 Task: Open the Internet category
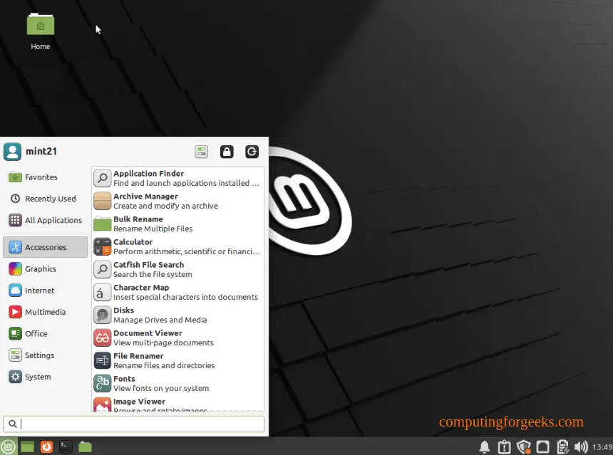pos(45,291)
